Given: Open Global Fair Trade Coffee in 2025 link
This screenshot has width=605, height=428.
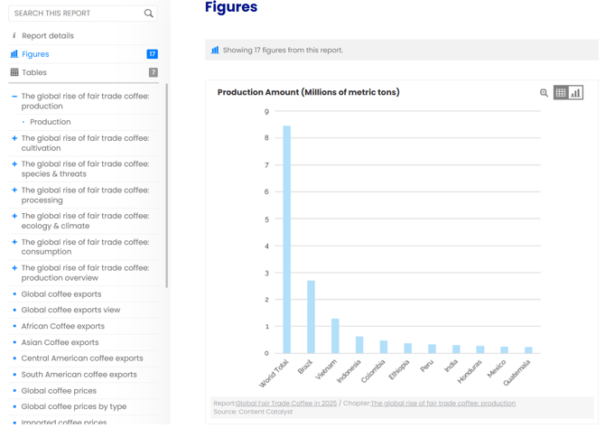Looking at the screenshot, I should coord(286,404).
